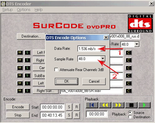
Task: Select Destination playback radio button
Action: pos(130,117)
